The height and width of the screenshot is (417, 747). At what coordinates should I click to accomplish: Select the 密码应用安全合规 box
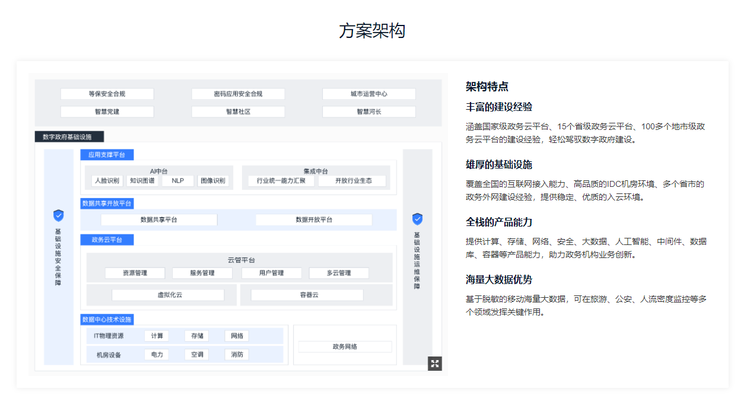point(238,94)
